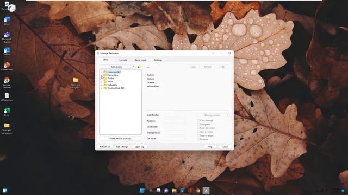This screenshot has width=348, height=195.
Task: Click the widgets icon at the taskbar's left end
Action: click(5, 191)
